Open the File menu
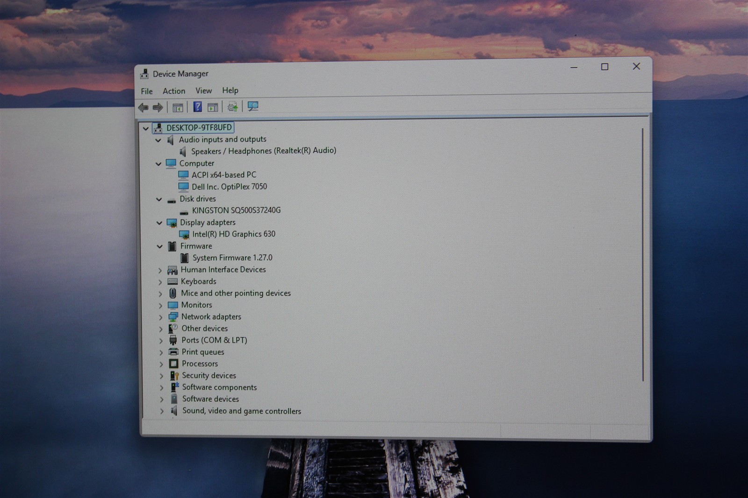 tap(147, 91)
